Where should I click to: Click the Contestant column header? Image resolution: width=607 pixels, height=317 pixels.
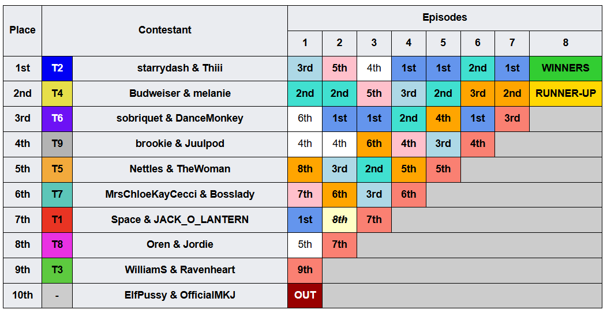point(164,31)
